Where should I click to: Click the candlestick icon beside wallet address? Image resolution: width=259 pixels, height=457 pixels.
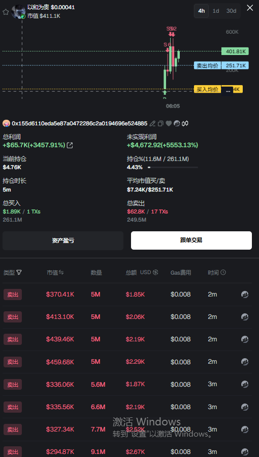tap(185, 124)
